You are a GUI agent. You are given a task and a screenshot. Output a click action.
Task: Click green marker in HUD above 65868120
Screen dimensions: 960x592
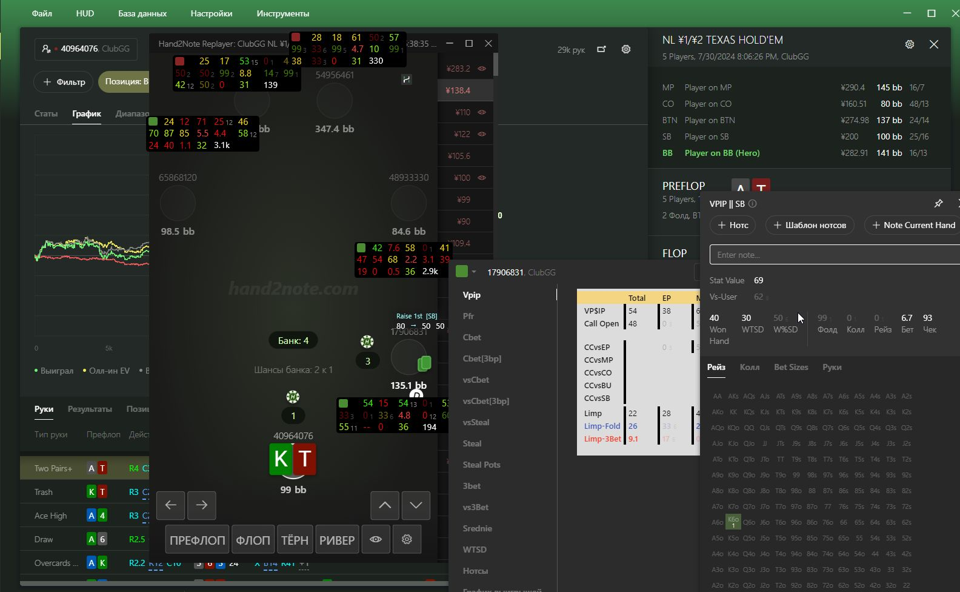[153, 121]
